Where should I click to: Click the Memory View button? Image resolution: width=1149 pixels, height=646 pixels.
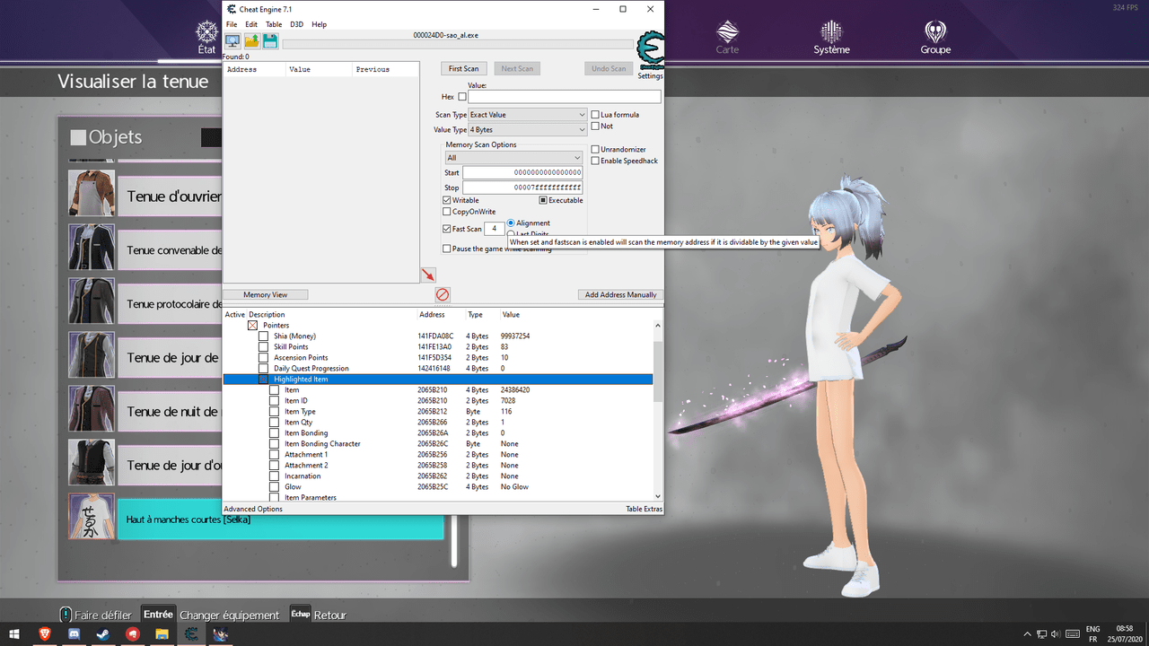(x=266, y=294)
